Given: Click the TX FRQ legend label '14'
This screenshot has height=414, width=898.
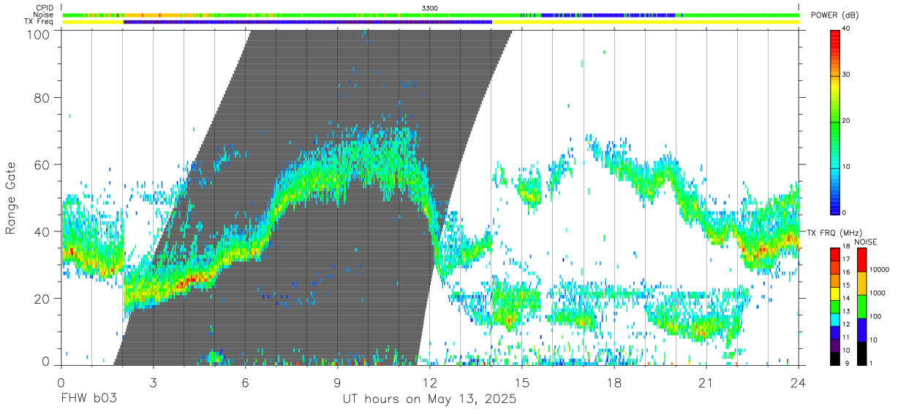Looking at the screenshot, I should tap(846, 299).
